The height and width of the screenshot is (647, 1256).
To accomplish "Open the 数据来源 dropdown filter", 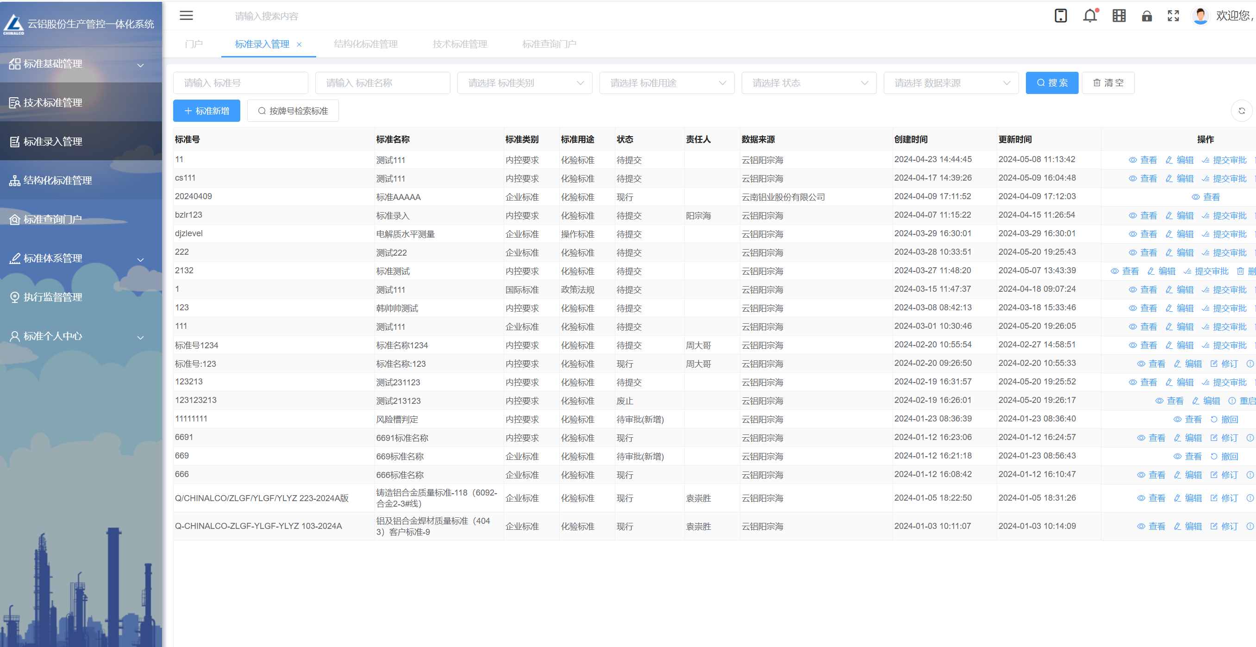I will [951, 83].
